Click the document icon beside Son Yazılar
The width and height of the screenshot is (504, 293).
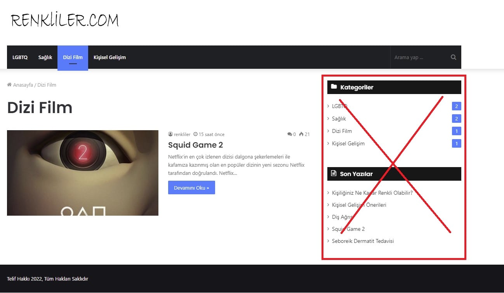click(334, 173)
